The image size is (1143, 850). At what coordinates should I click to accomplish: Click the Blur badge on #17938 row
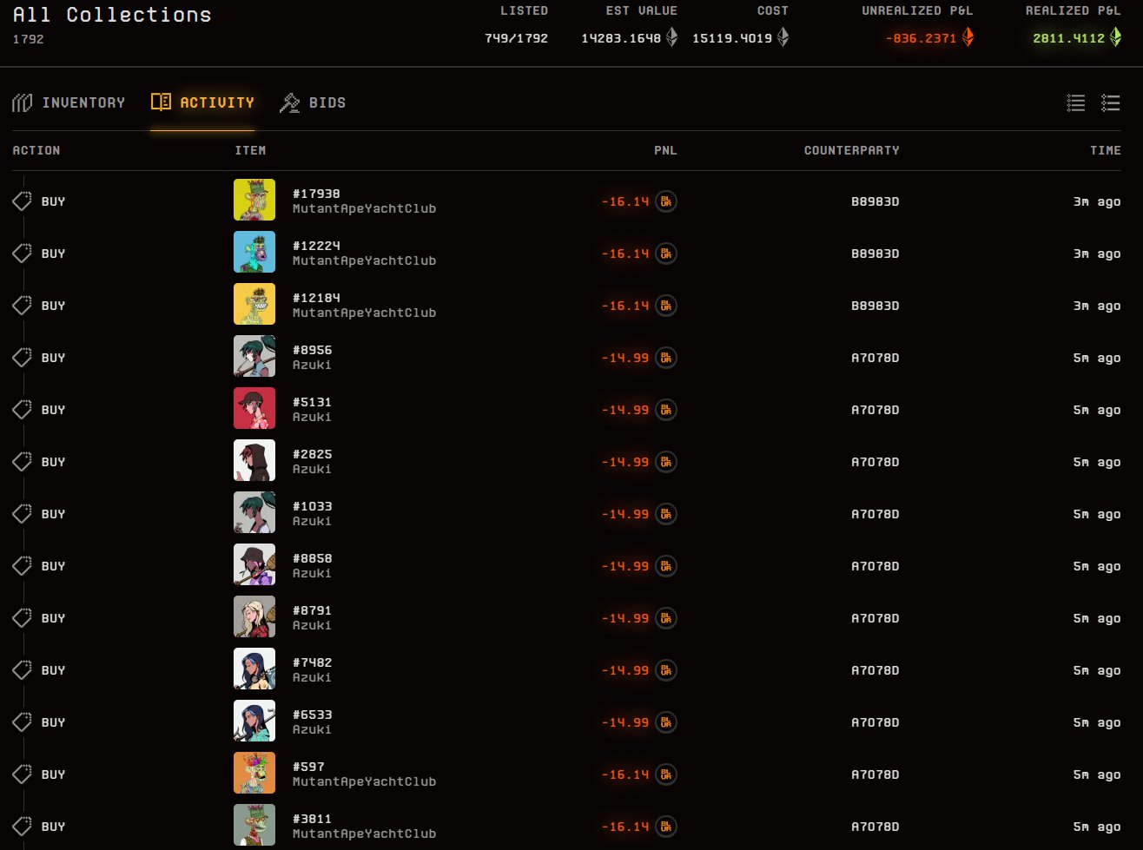[666, 201]
